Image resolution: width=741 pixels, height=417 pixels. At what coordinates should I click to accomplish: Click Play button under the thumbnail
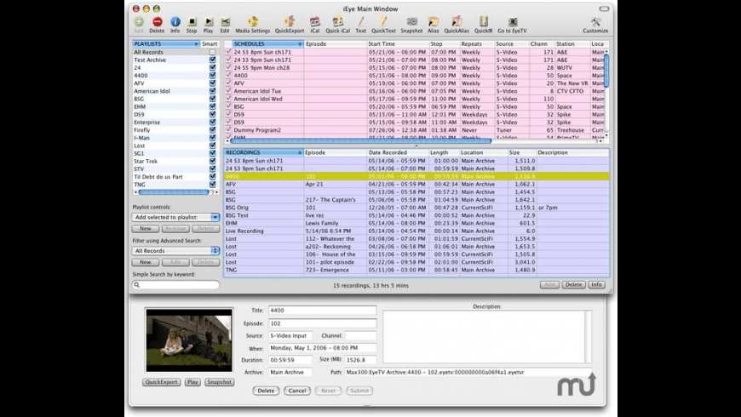192,382
